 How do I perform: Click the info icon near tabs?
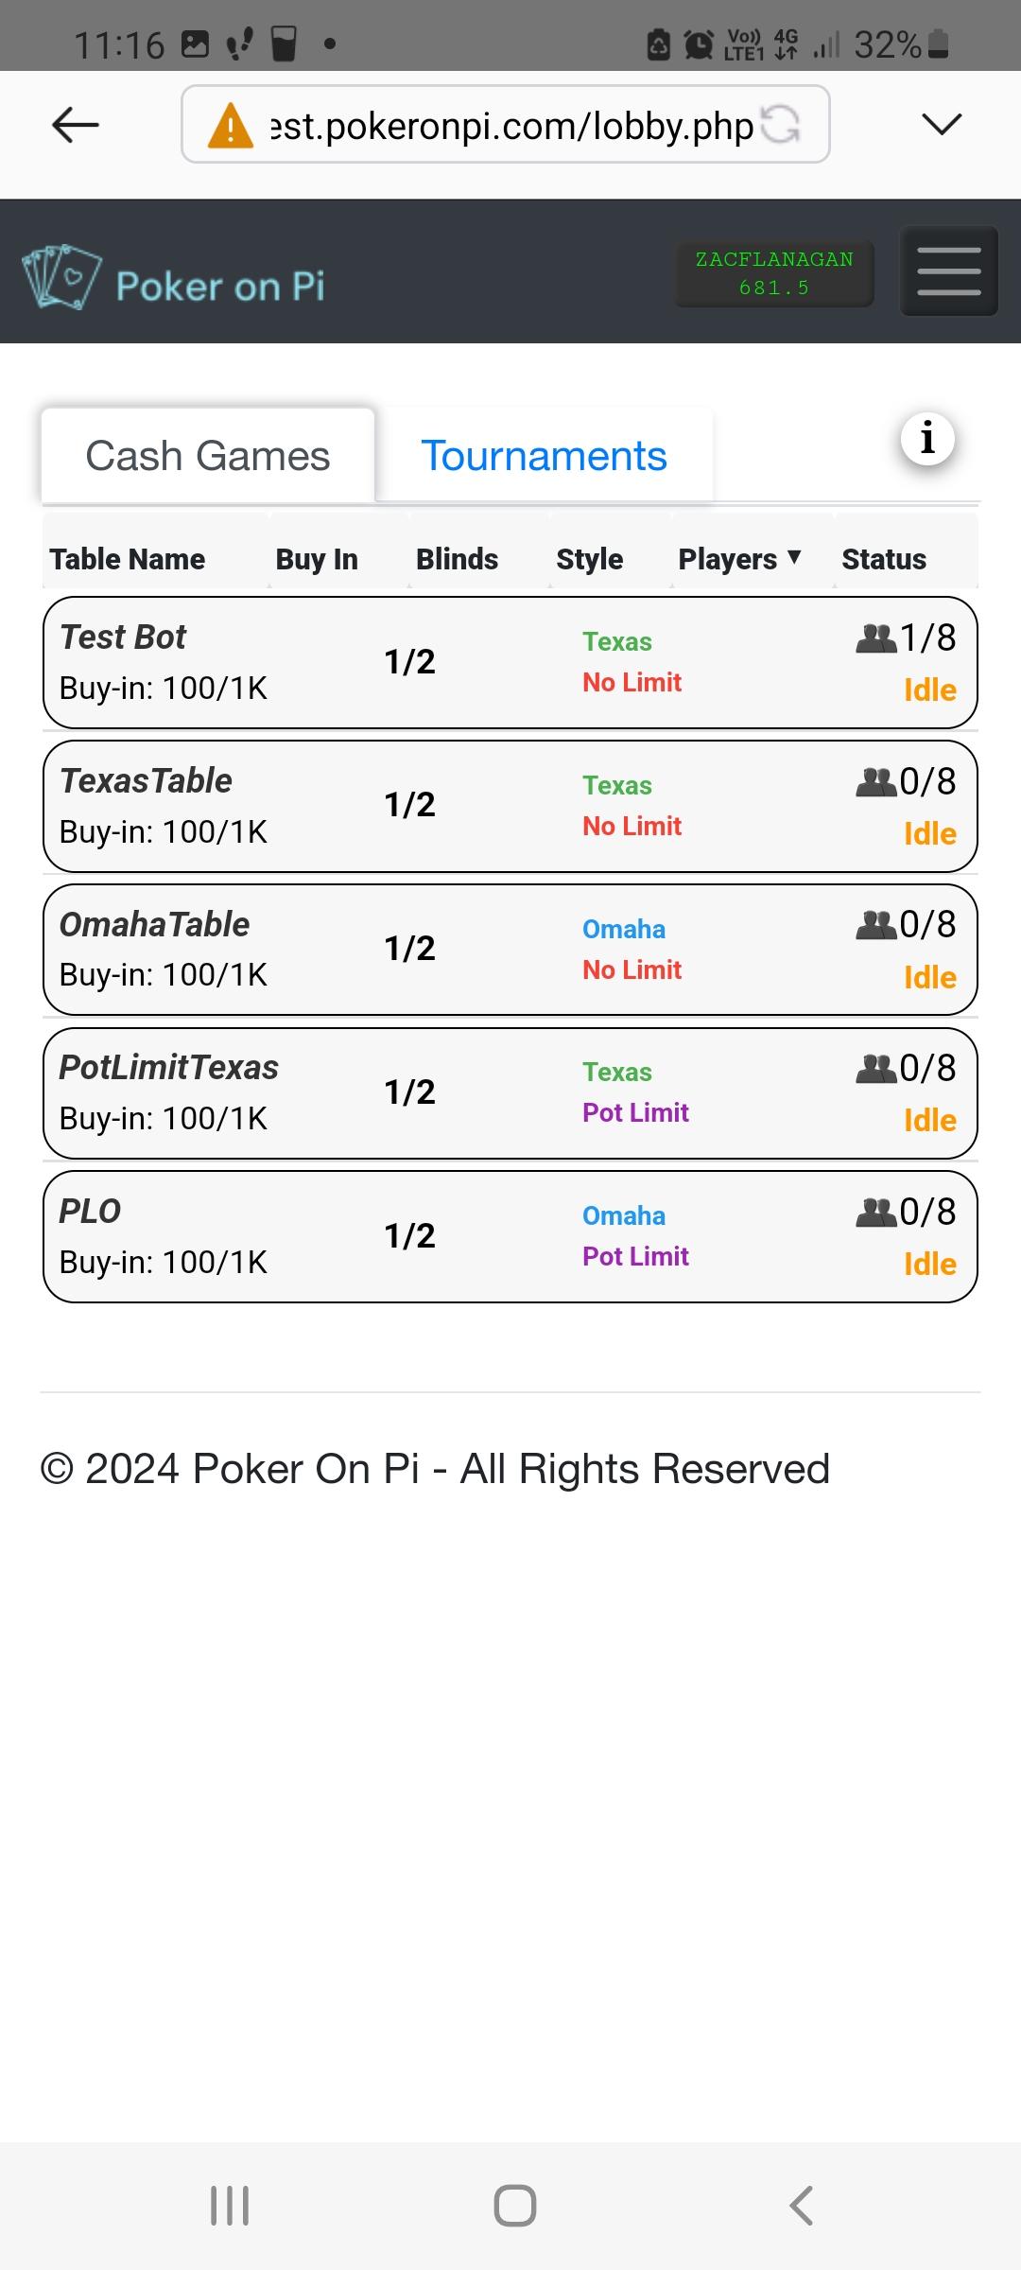click(927, 439)
